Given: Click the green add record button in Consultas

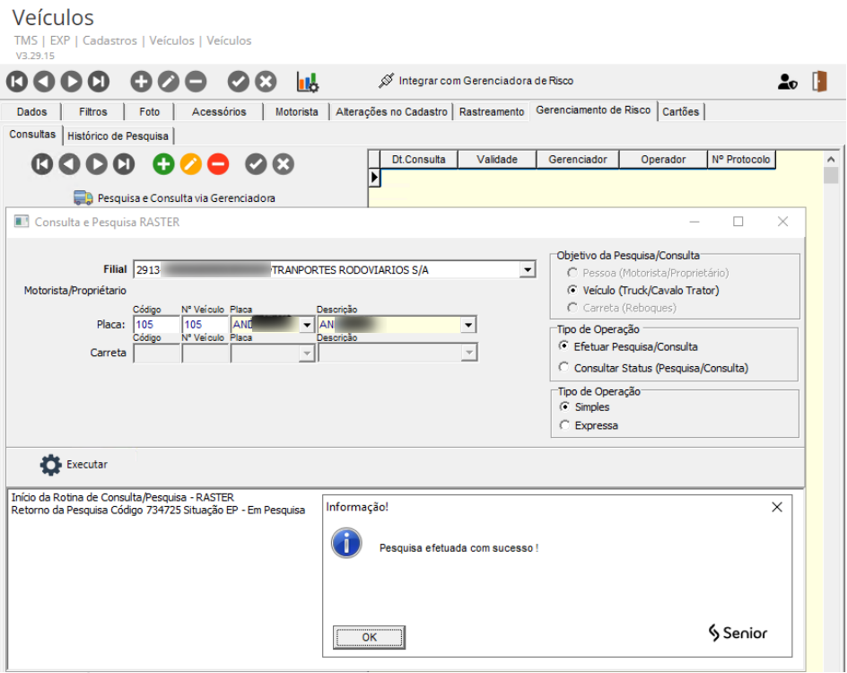Looking at the screenshot, I should pos(162,164).
